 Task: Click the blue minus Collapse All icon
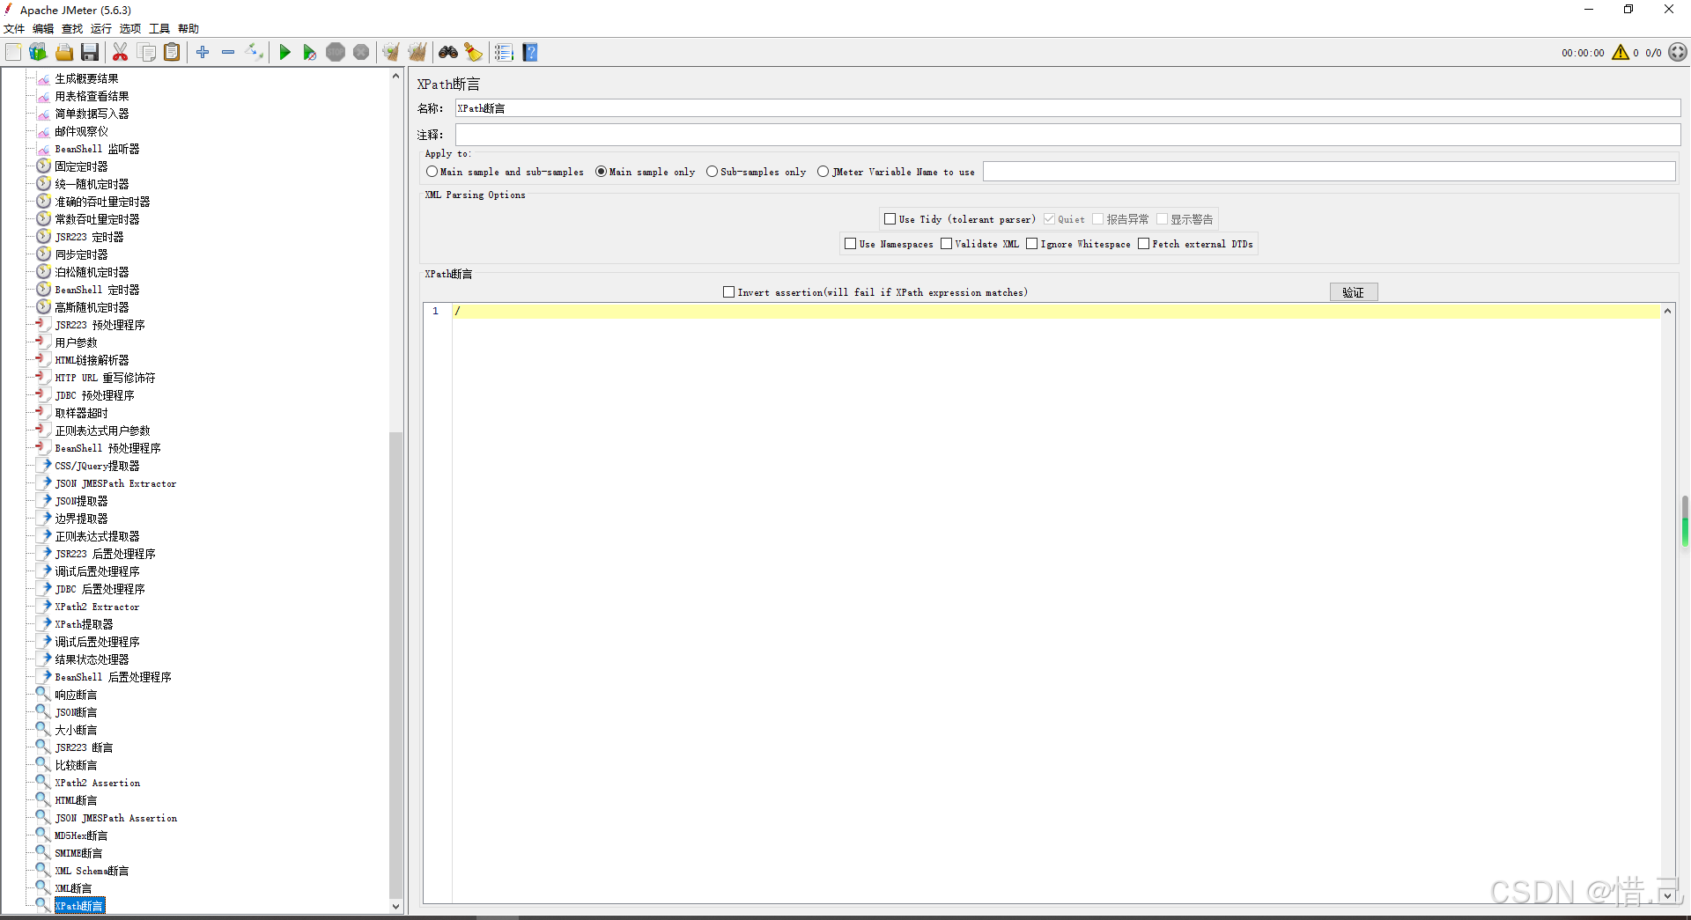(x=228, y=53)
